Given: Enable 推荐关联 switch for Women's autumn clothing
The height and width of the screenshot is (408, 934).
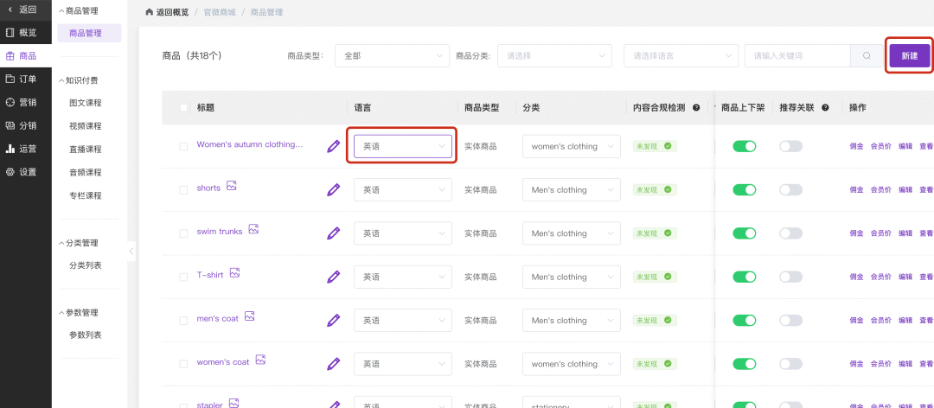Looking at the screenshot, I should click(790, 146).
